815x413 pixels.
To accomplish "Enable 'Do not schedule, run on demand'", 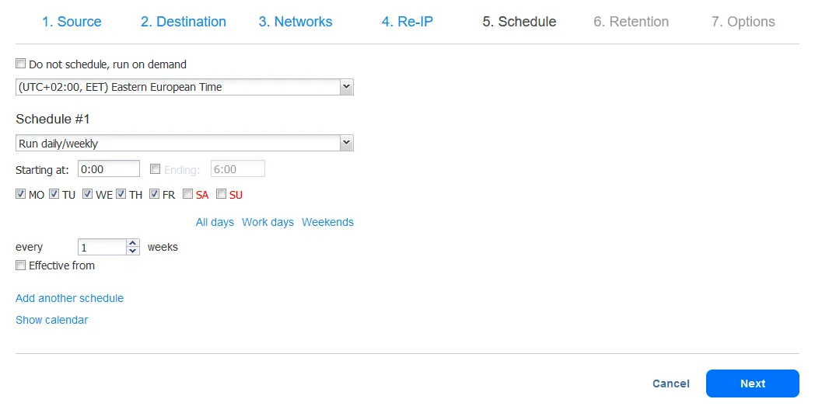I will 21,64.
